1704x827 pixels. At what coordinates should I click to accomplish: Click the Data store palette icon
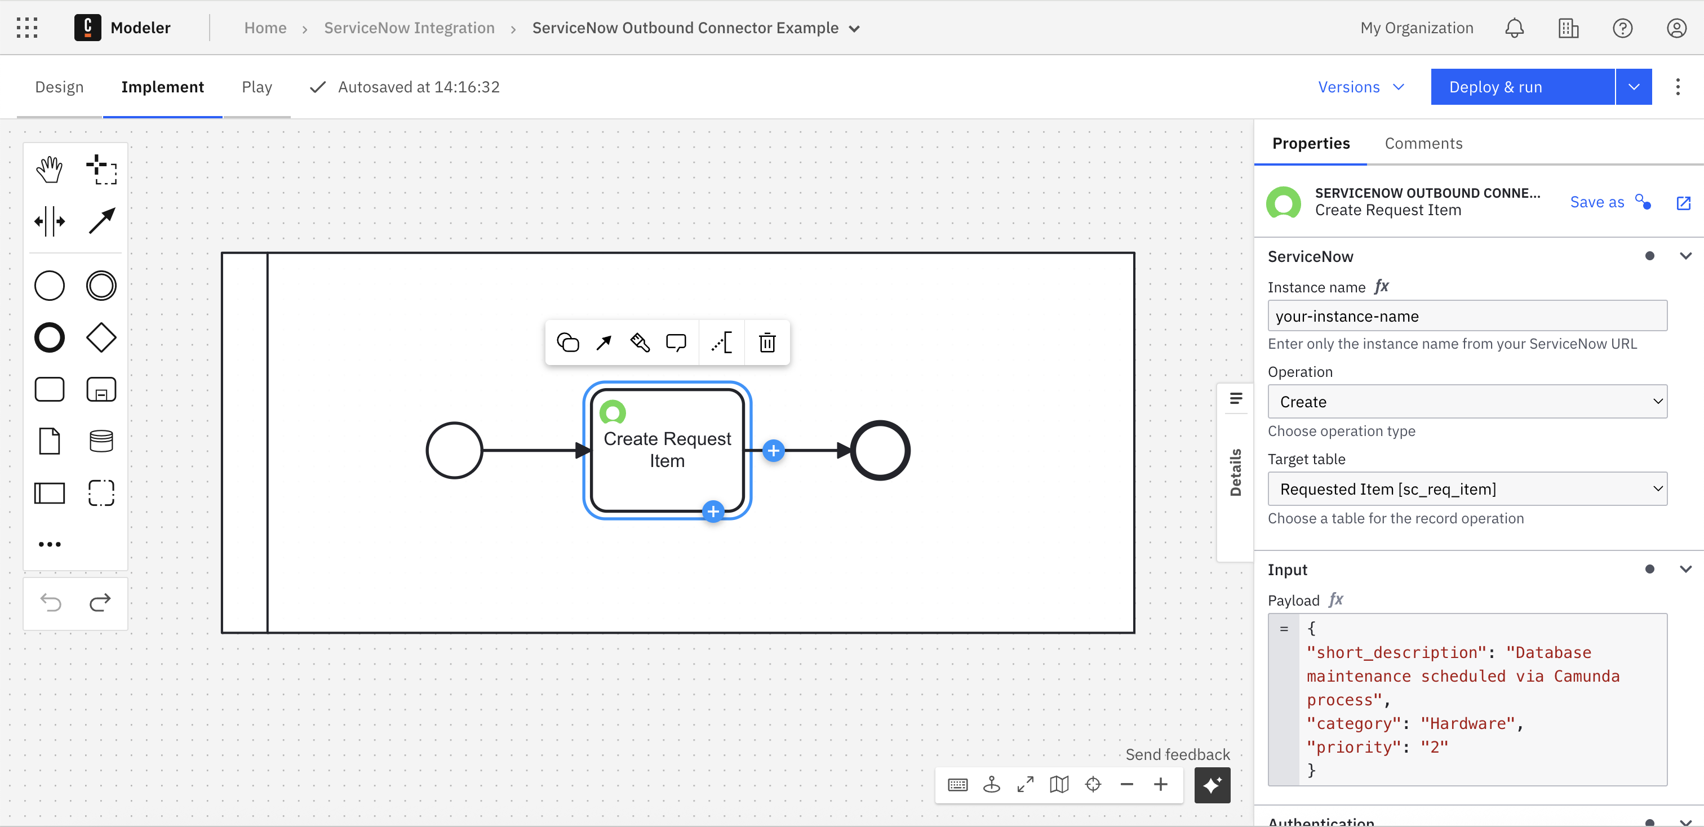point(101,441)
